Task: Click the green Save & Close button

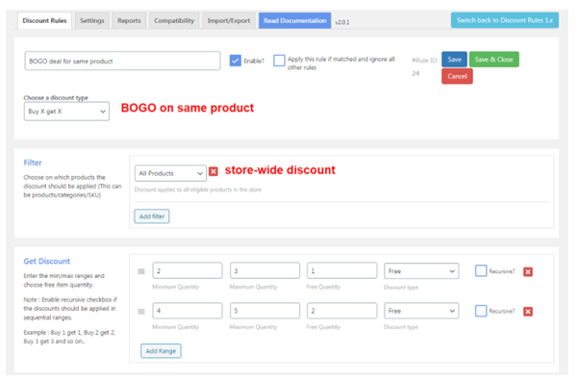Action: [494, 60]
